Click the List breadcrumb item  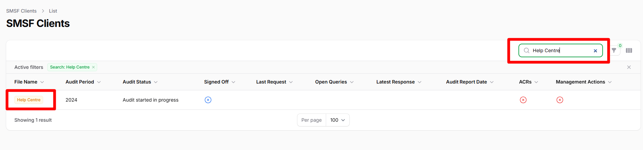[53, 11]
